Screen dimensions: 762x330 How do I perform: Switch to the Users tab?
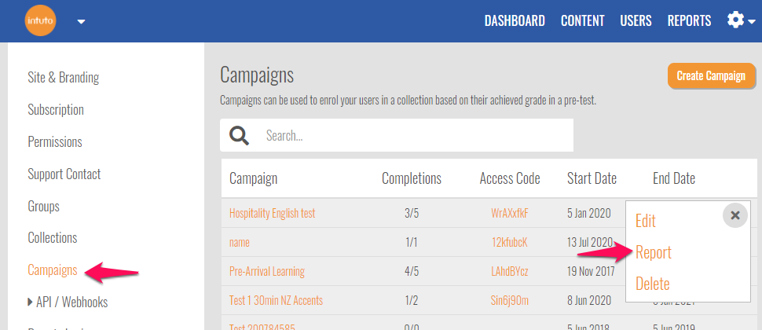(x=636, y=21)
